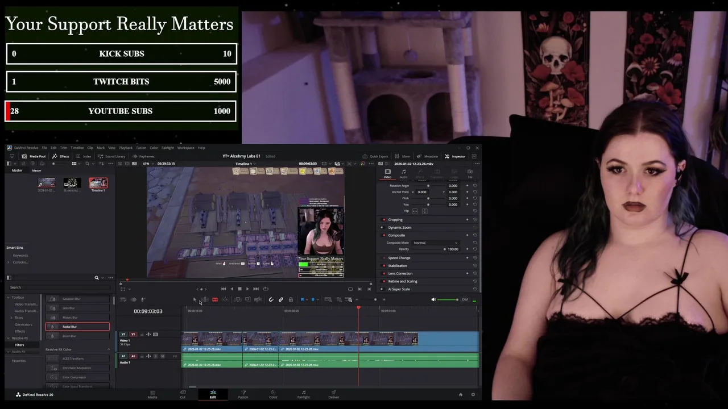Enable the AI Super Scale switch

(383, 289)
